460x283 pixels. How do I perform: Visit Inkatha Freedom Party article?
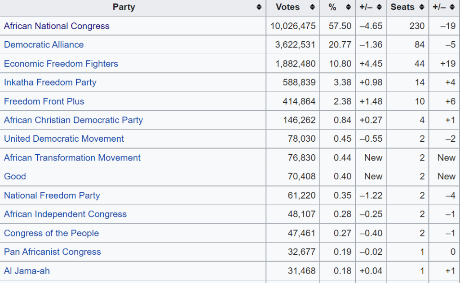[50, 83]
